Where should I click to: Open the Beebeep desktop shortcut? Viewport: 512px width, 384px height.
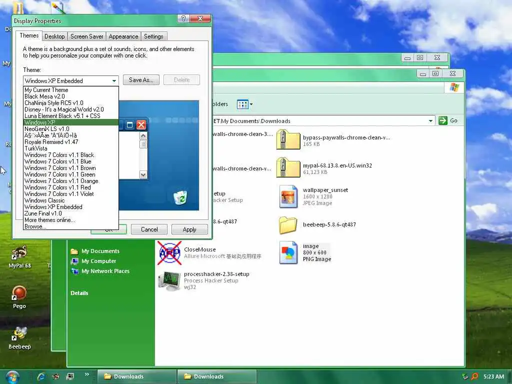(19, 337)
